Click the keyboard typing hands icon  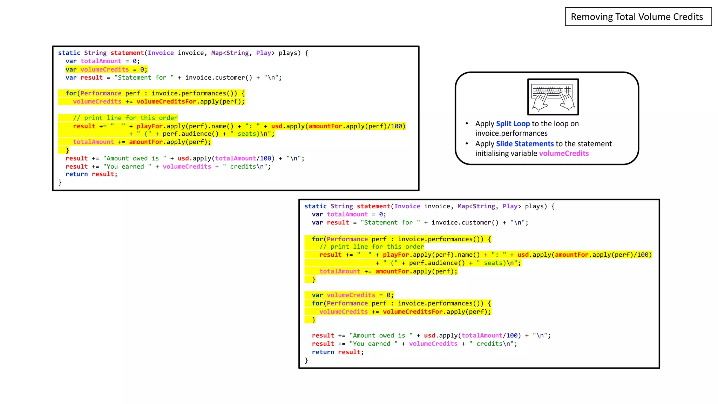(x=553, y=97)
